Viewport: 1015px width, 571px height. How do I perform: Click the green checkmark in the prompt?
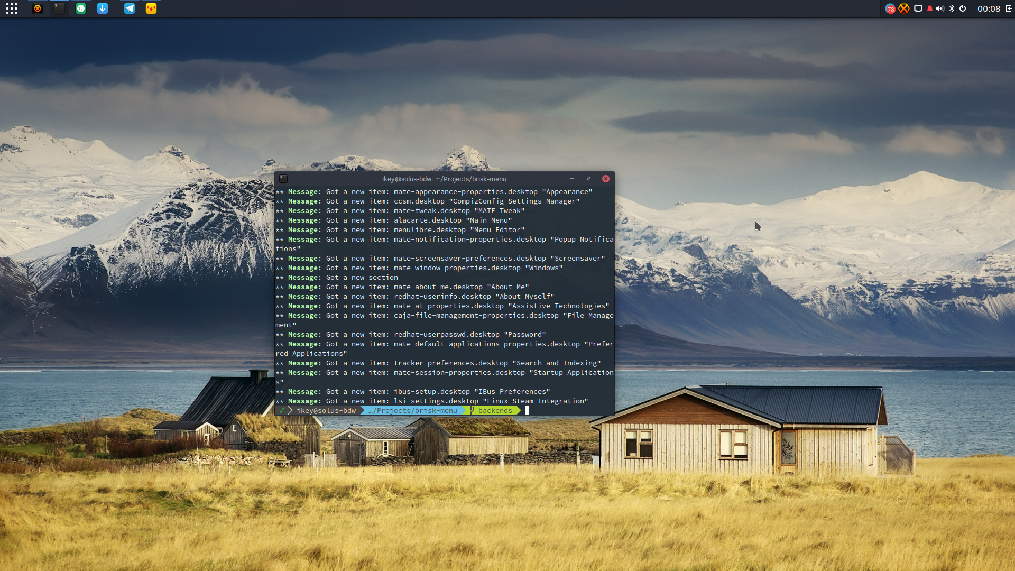coord(282,411)
